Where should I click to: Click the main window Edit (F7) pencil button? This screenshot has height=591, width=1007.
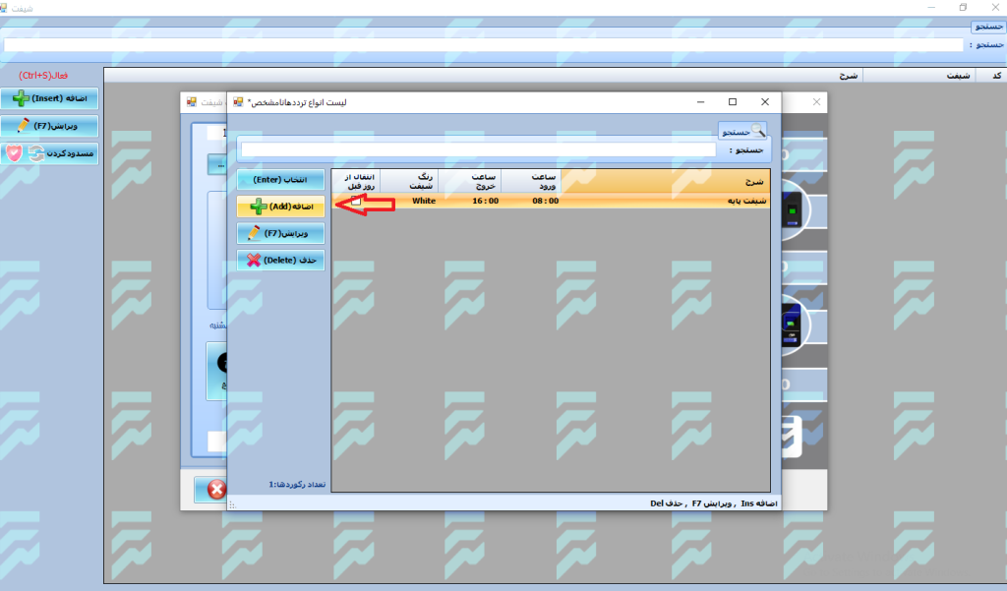coord(49,126)
